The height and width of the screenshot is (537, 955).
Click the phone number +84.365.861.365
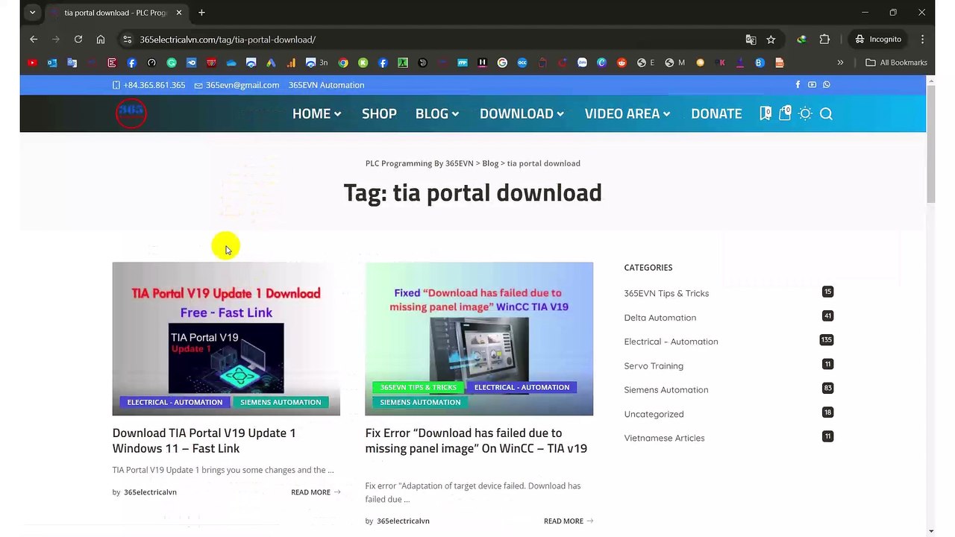point(149,85)
